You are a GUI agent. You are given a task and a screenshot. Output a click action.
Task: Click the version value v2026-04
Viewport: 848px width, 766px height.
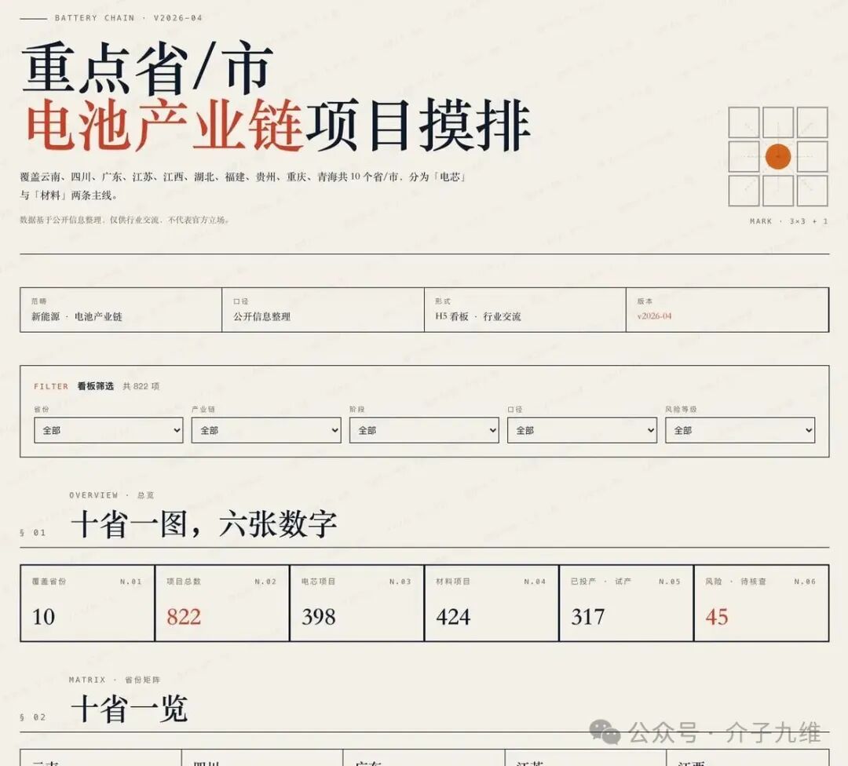(x=654, y=316)
